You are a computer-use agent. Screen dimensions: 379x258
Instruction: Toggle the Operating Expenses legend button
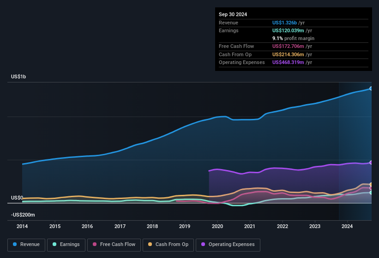click(x=228, y=245)
